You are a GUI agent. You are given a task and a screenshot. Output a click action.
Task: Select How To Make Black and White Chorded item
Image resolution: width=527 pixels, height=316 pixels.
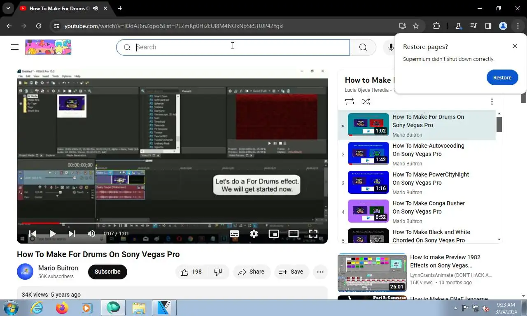pos(417,236)
